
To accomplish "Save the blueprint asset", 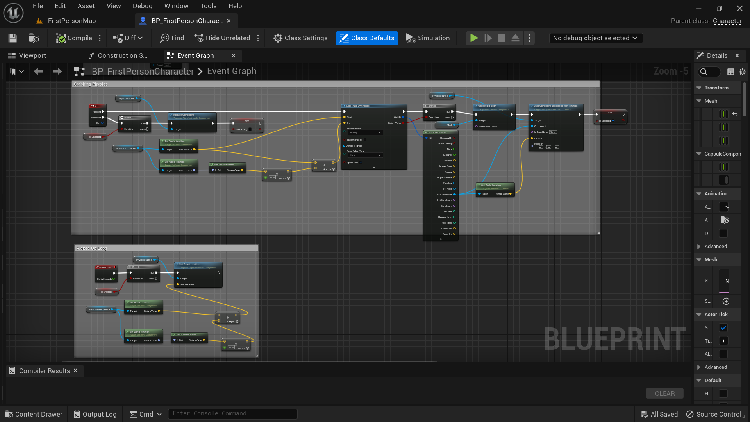I will pos(12,38).
